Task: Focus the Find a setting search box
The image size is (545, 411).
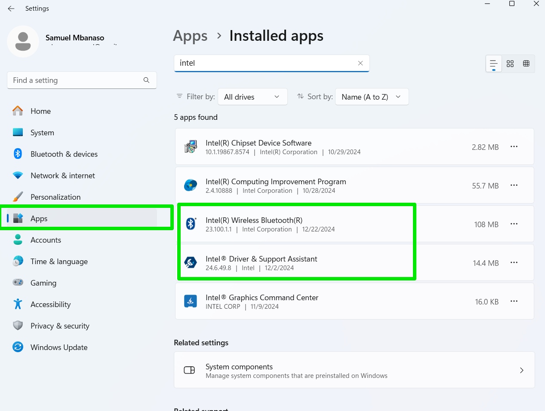Action: point(82,80)
